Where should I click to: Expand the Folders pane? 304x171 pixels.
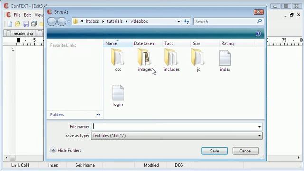point(98,114)
